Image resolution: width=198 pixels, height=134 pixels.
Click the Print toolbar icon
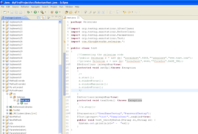tap(21, 12)
